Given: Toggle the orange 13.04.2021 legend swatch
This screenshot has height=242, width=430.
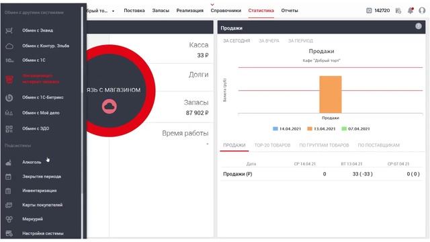Looking at the screenshot, I should point(310,128).
